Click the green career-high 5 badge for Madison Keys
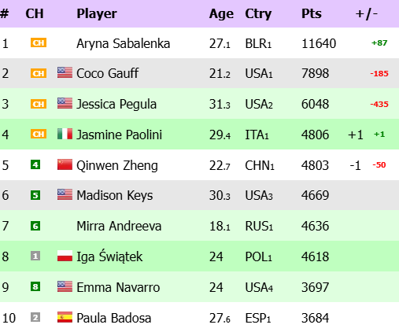 35,195
